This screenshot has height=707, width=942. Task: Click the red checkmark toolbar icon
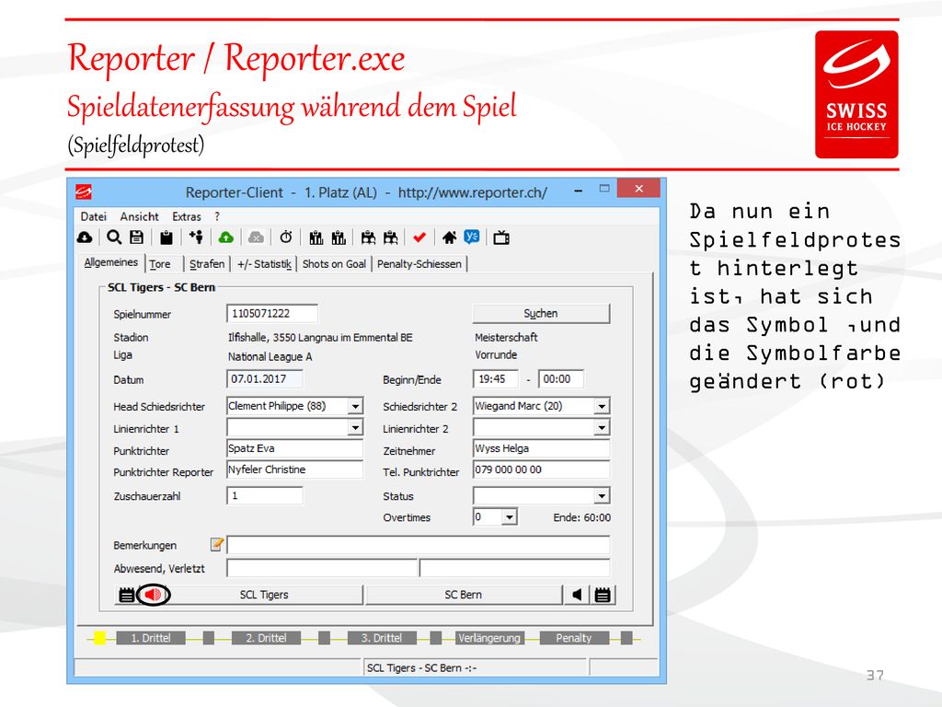point(419,238)
